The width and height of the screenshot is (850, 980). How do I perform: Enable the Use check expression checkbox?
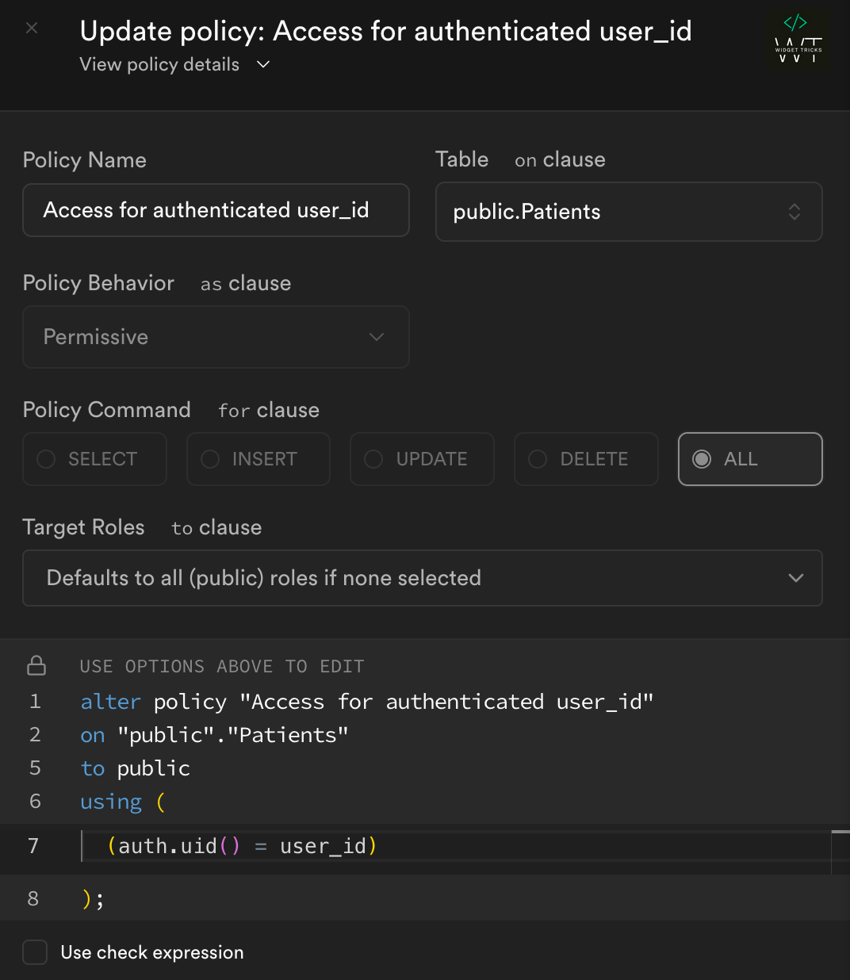(x=35, y=952)
